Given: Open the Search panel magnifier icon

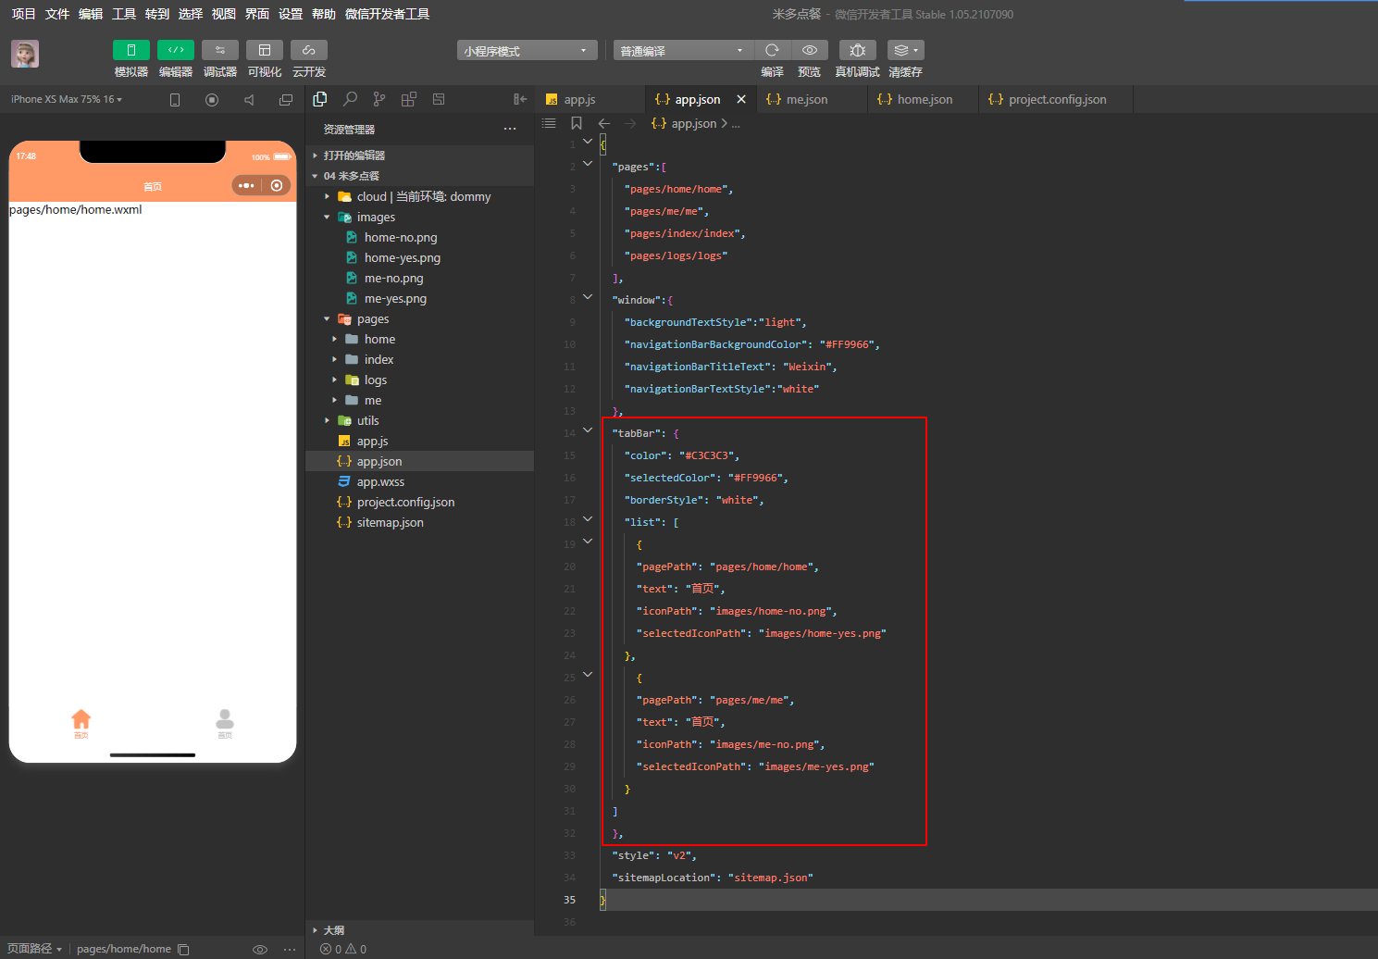Looking at the screenshot, I should click(350, 99).
